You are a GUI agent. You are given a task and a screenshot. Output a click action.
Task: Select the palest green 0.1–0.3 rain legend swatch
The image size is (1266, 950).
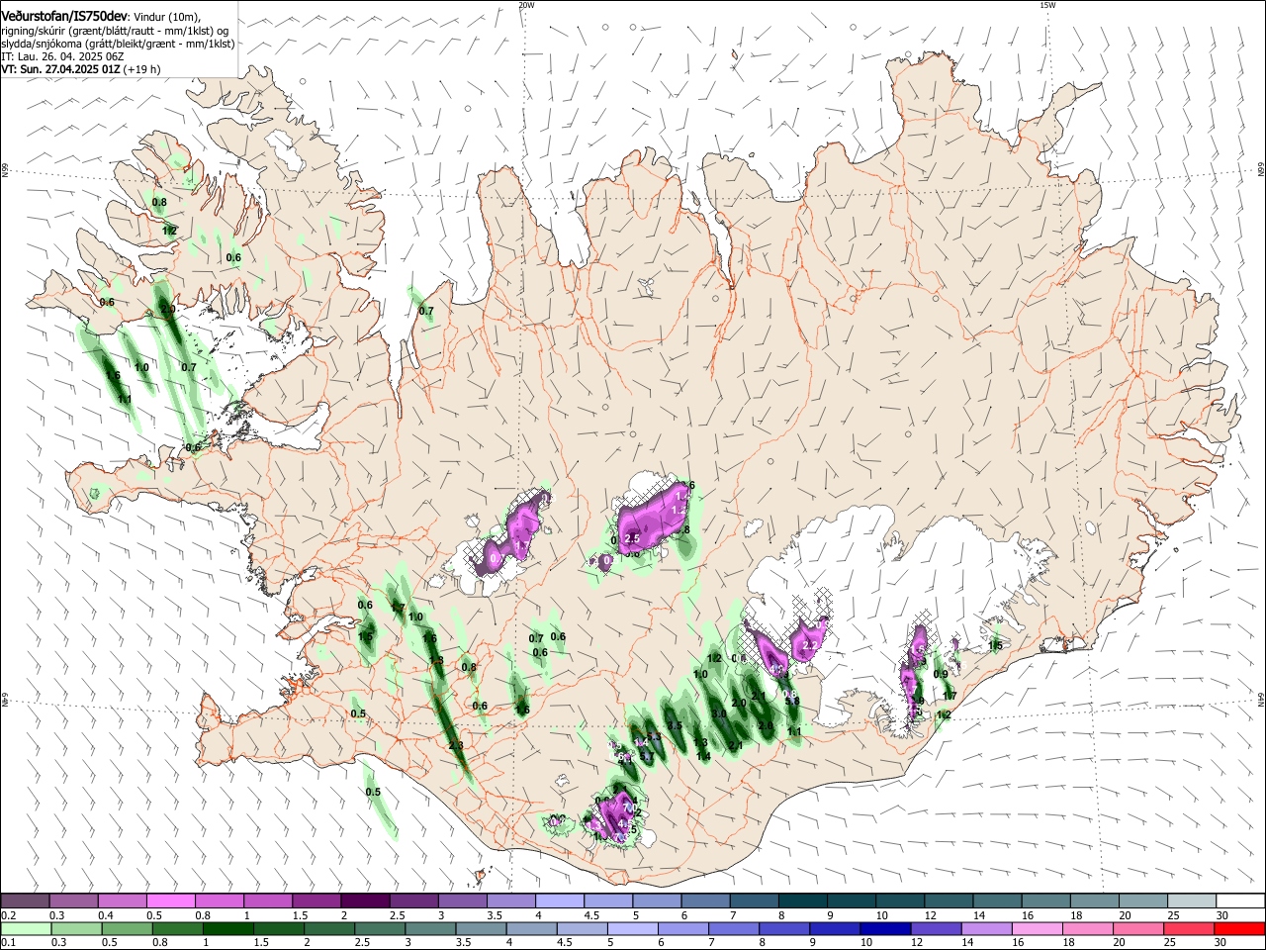(x=26, y=928)
